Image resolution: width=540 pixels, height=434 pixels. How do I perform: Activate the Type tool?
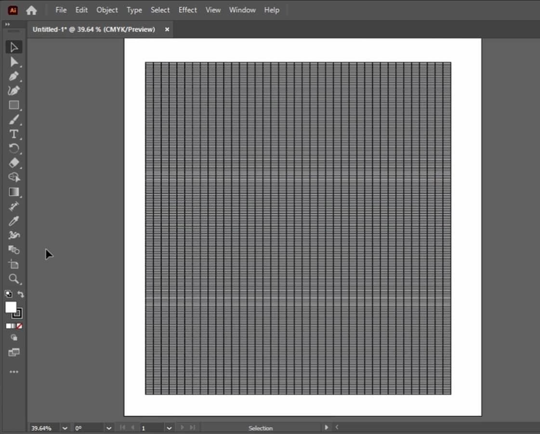[x=13, y=134]
